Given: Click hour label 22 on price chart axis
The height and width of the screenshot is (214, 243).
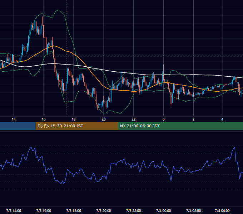Looking at the screenshot, I should click(133, 119).
